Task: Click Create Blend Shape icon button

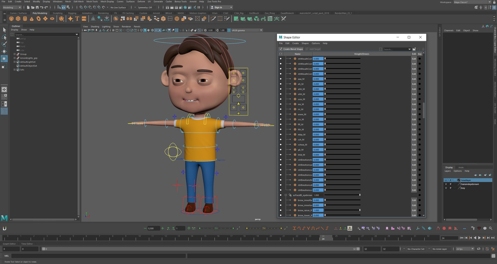Action: [291, 49]
